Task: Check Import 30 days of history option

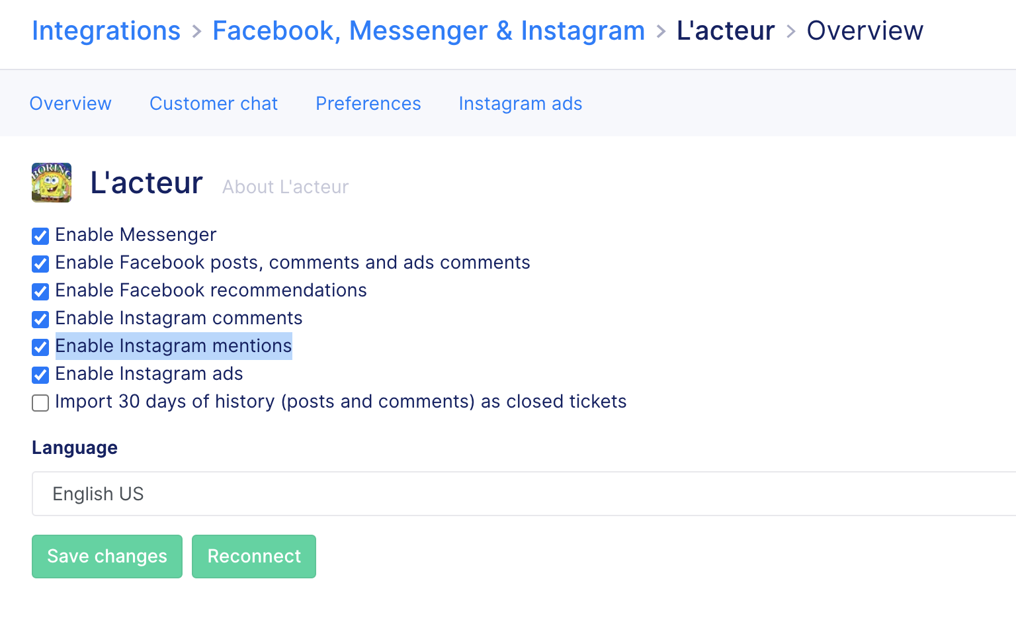Action: point(40,403)
